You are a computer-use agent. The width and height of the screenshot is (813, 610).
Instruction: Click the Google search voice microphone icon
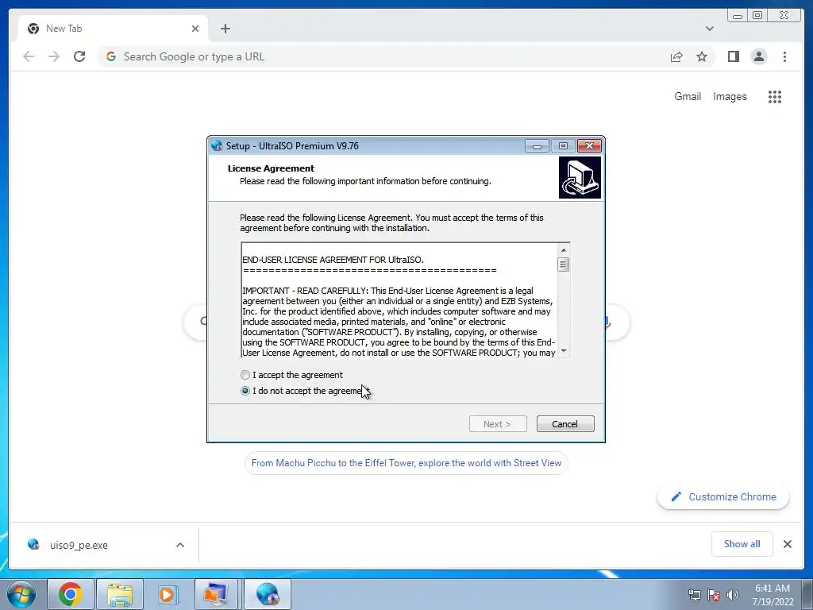(x=607, y=322)
